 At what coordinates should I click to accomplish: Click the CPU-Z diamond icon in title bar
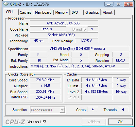(6, 4)
